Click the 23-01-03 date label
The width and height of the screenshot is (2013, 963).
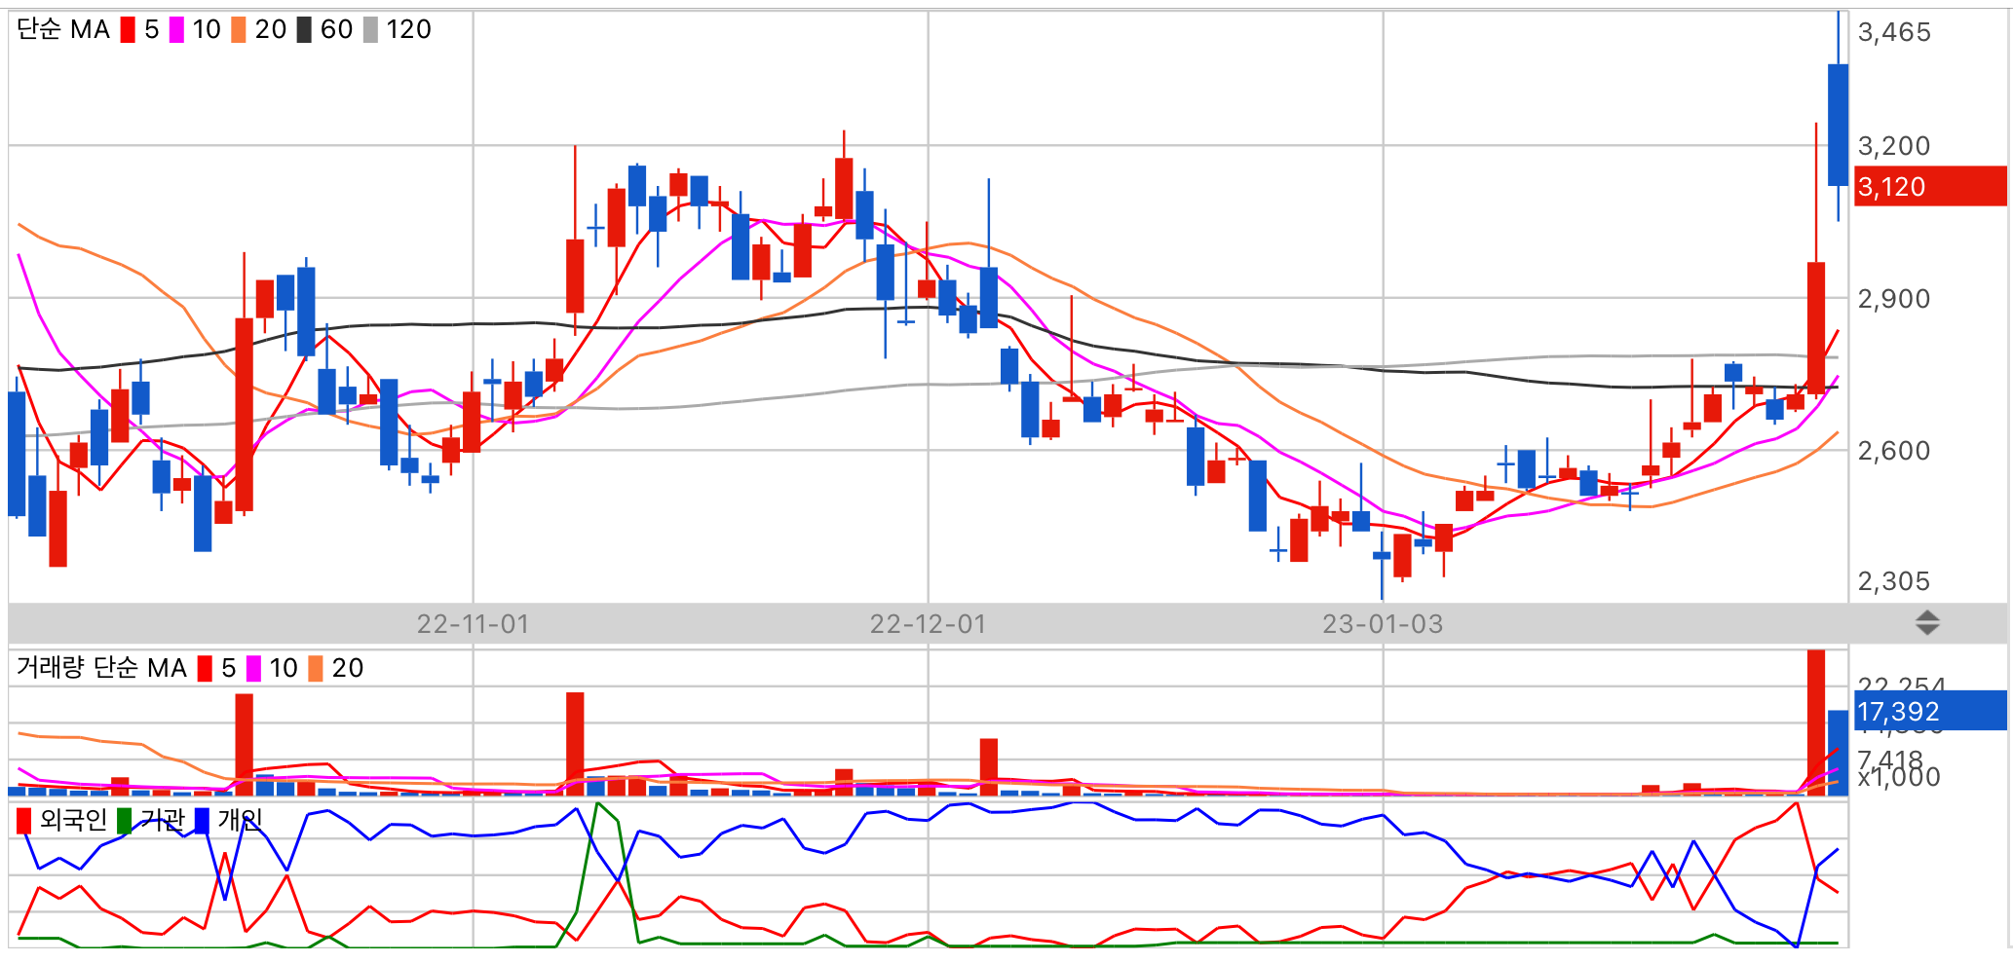click(1383, 624)
